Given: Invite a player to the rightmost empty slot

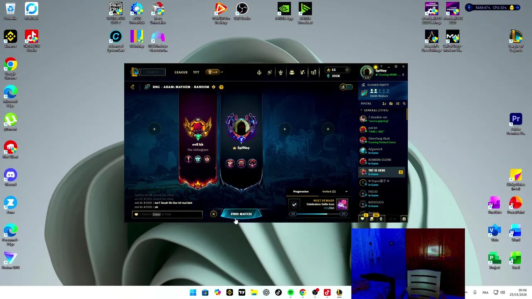Looking at the screenshot, I should 328,129.
